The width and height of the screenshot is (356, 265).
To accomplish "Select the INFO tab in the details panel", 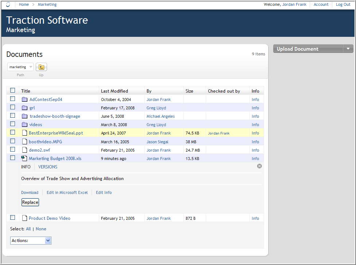I will 26,167.
